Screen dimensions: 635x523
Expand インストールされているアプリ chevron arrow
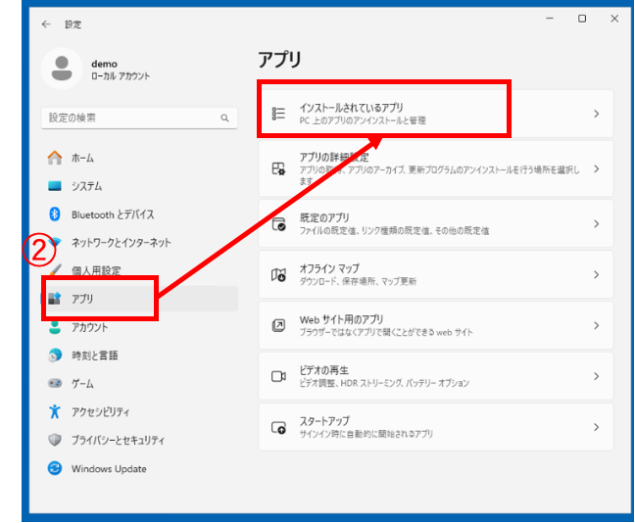coord(596,114)
